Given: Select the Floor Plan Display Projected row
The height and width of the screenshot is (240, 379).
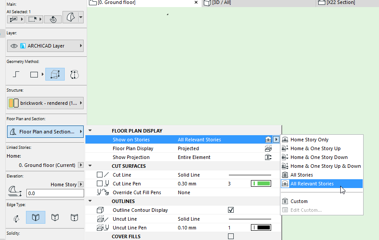Looking at the screenshot, I should (x=183, y=148).
